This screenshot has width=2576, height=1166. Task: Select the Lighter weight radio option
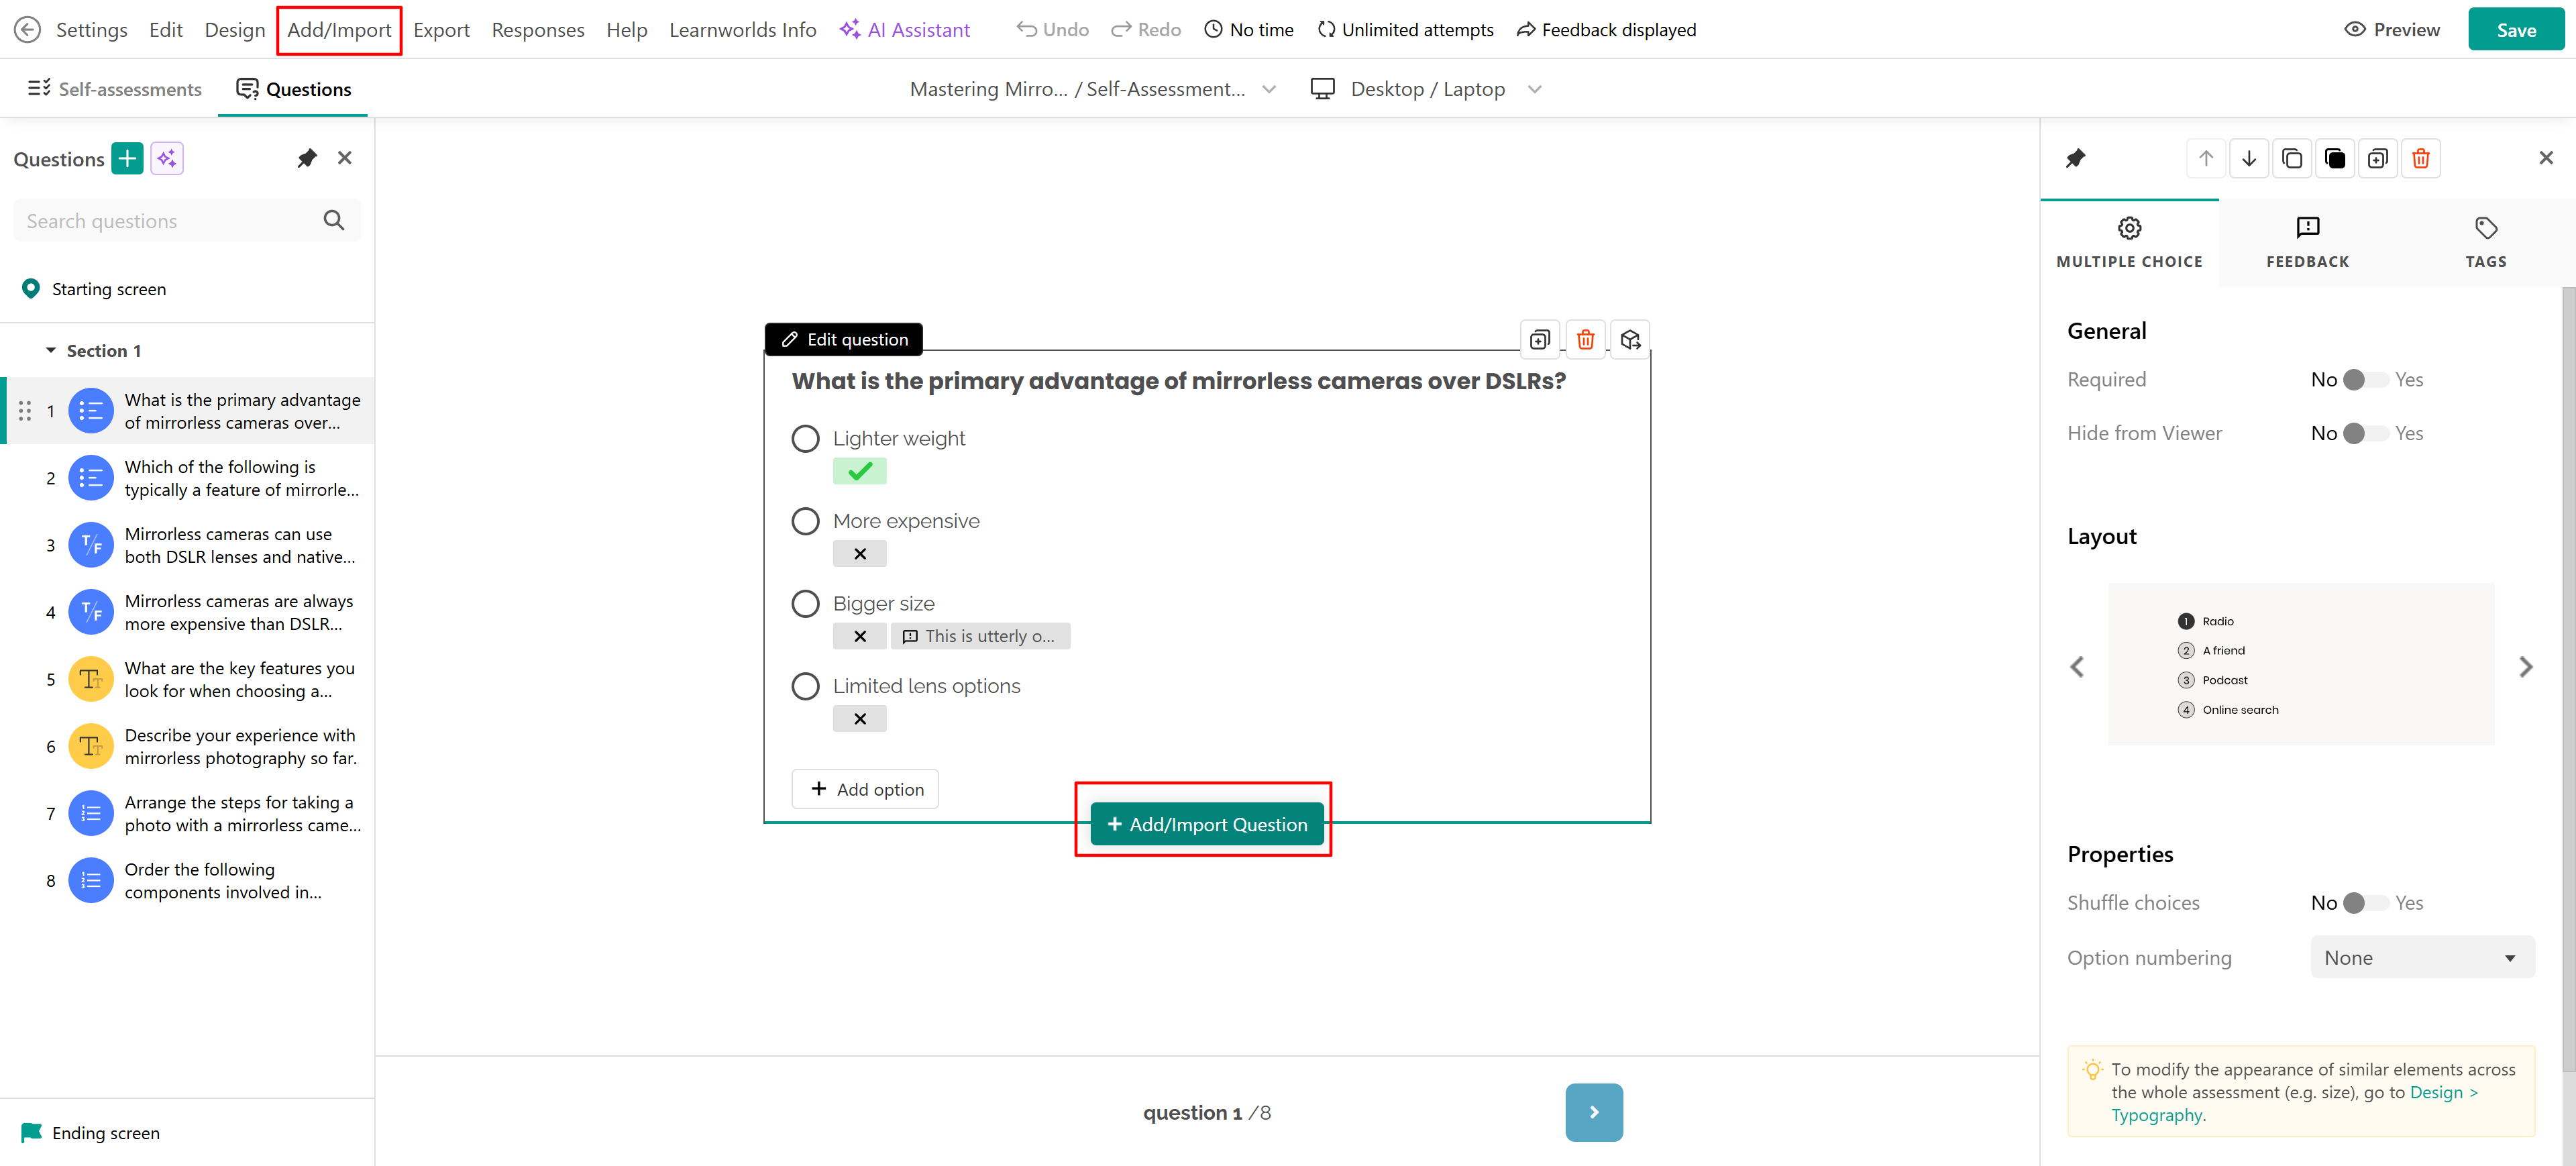(x=805, y=439)
